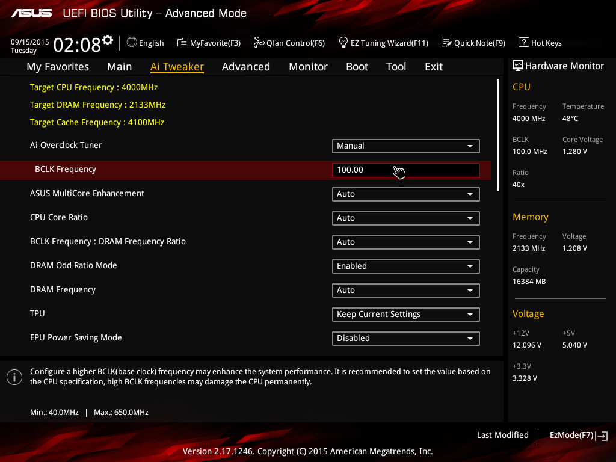Toggle EPU Power Saving Mode from Disabled
The width and height of the screenshot is (616, 462).
pyautogui.click(x=405, y=338)
